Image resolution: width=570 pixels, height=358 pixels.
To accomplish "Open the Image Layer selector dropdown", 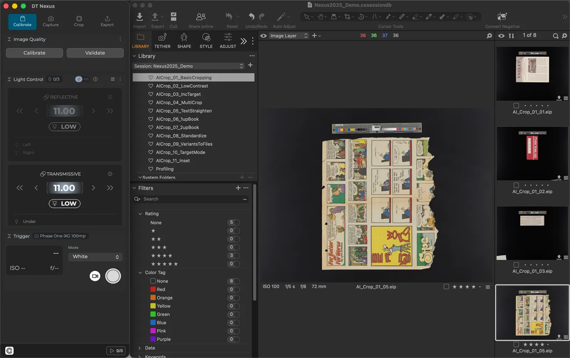I will point(289,36).
